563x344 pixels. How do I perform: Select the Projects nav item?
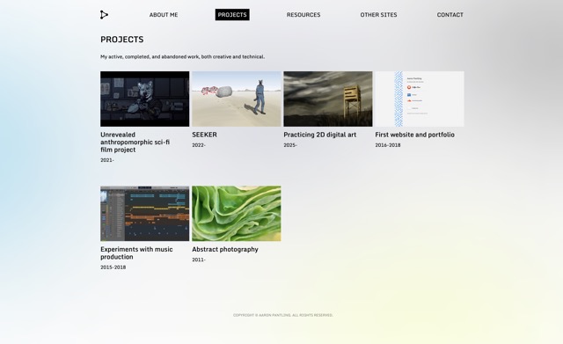click(x=232, y=15)
